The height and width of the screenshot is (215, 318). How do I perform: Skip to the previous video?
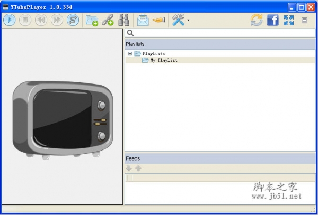pos(41,20)
